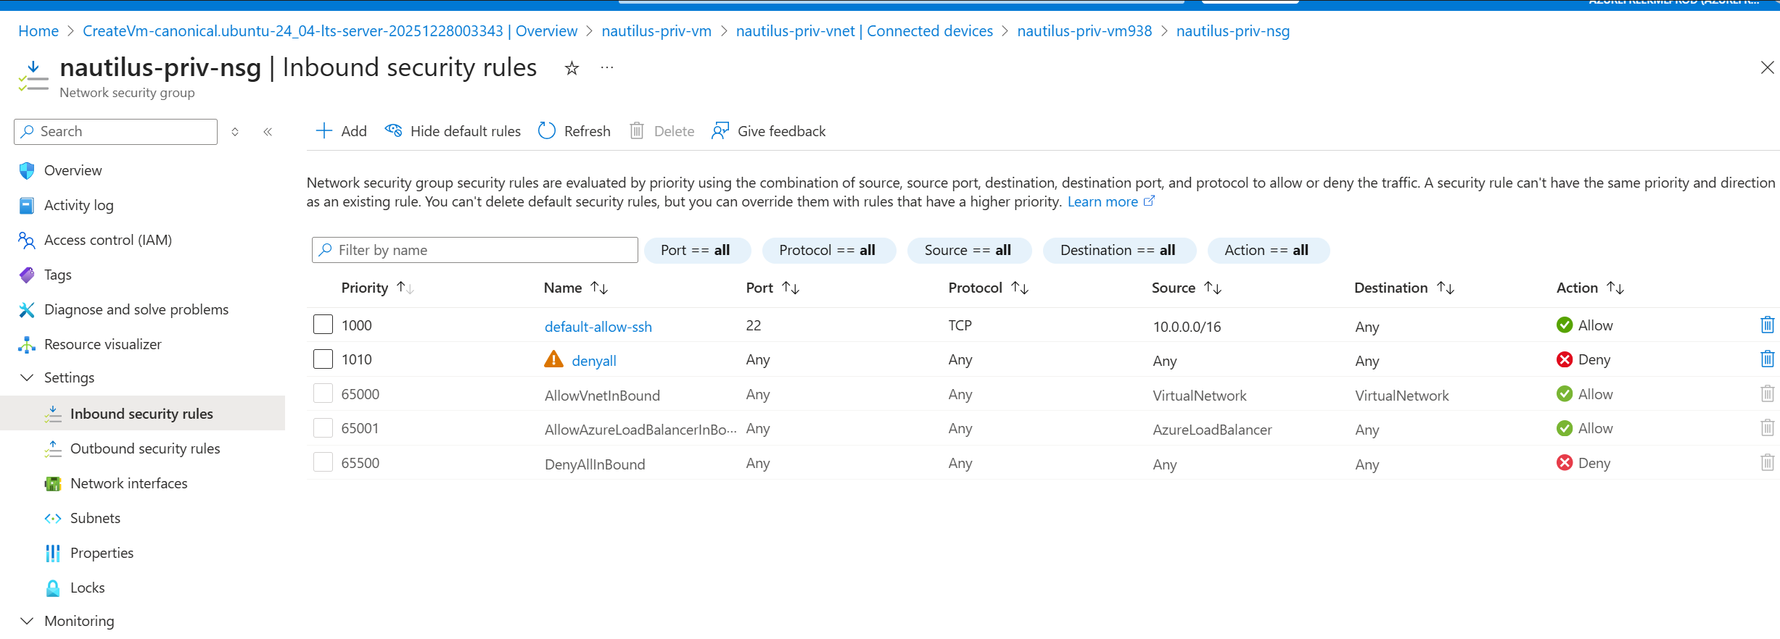Image resolution: width=1780 pixels, height=639 pixels.
Task: Expand the Monitoring section in sidebar
Action: [27, 621]
